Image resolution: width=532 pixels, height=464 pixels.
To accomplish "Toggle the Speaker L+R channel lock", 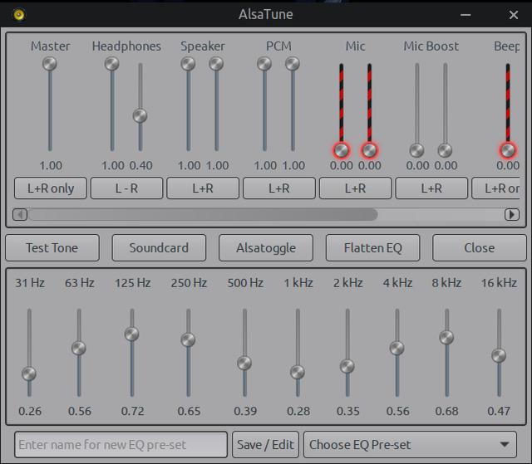I will [203, 188].
